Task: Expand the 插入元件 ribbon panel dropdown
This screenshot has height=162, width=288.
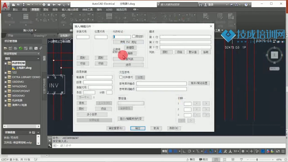Action: (x=30, y=30)
